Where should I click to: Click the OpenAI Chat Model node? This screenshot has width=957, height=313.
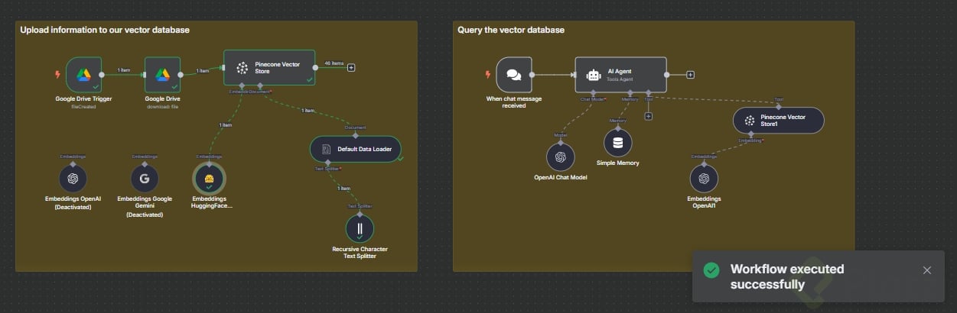coord(560,157)
